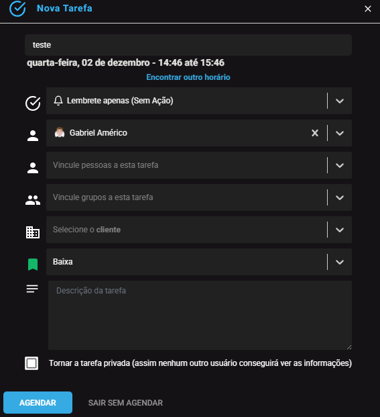Click the description lines icon
380x417 pixels.
pyautogui.click(x=32, y=289)
